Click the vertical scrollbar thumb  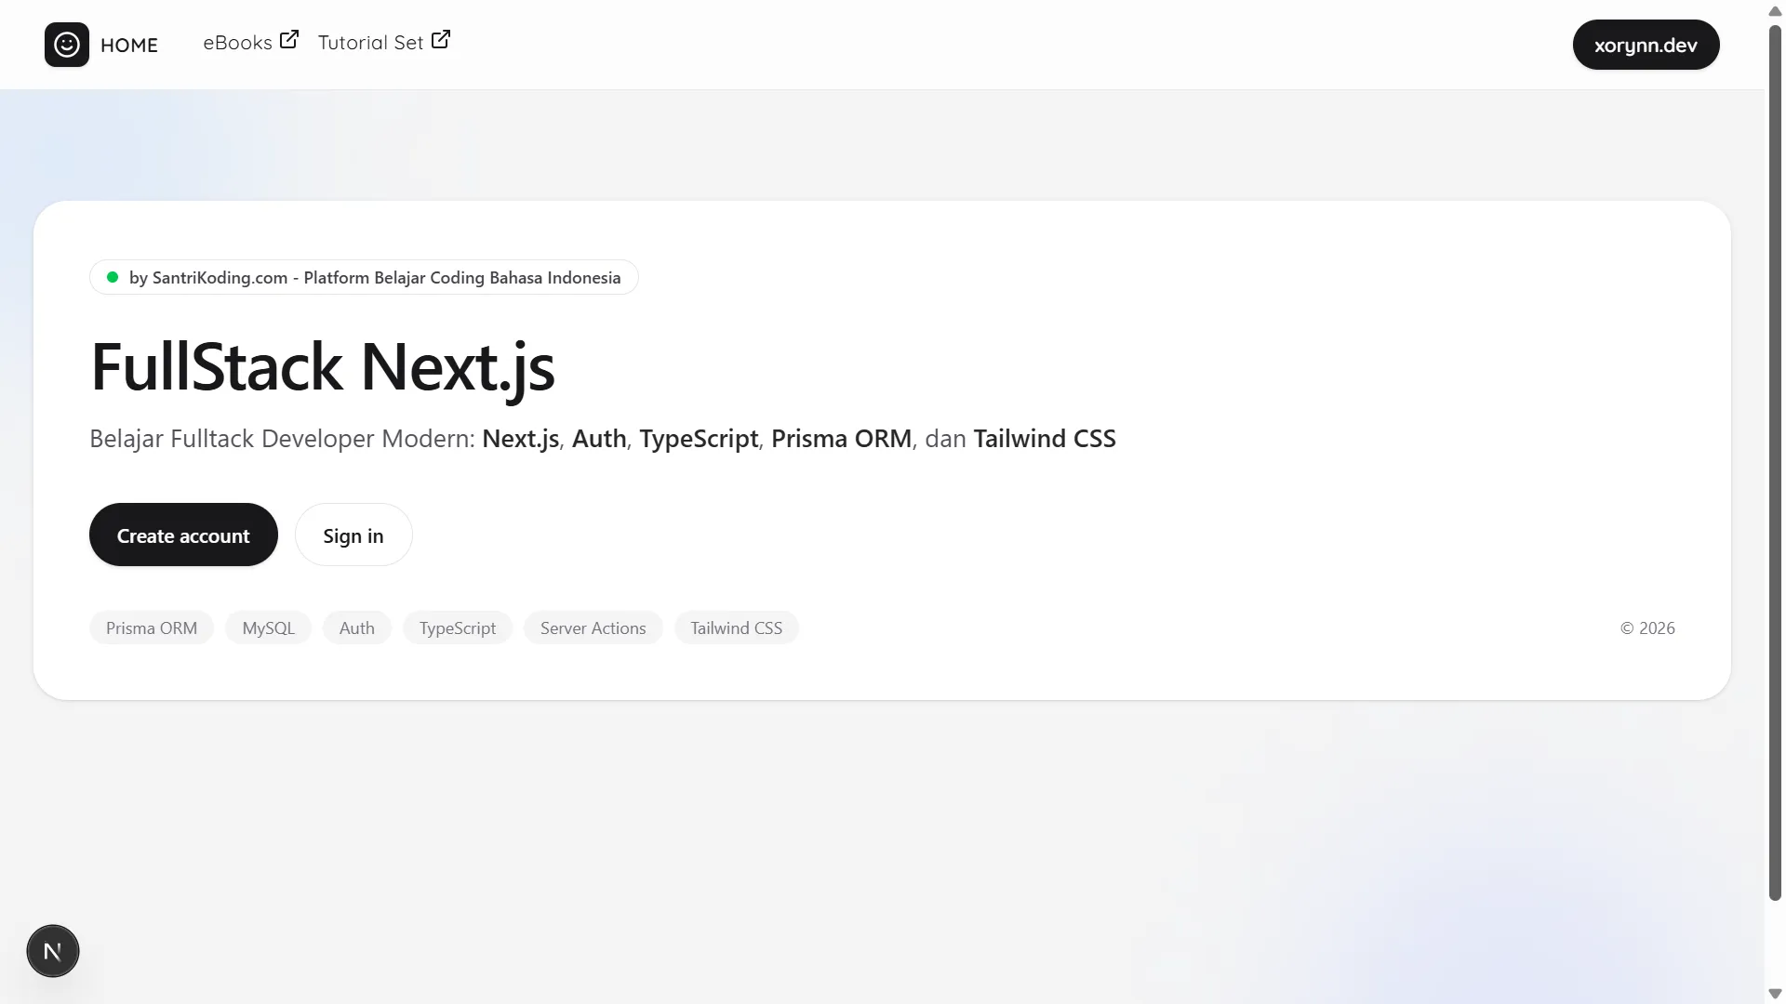tap(1775, 463)
